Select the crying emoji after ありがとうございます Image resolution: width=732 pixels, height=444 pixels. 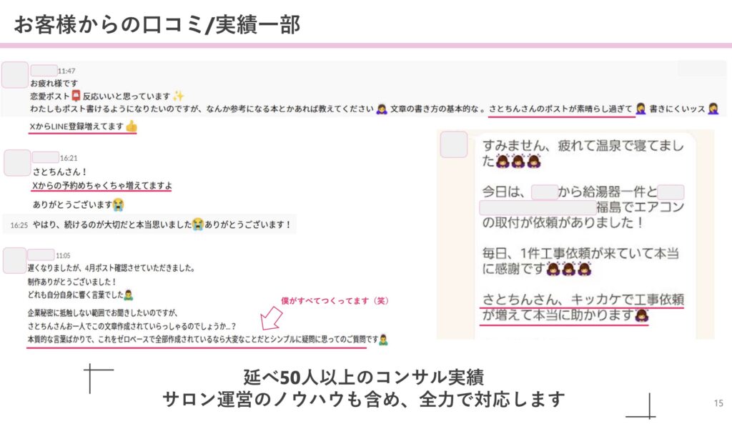(119, 204)
